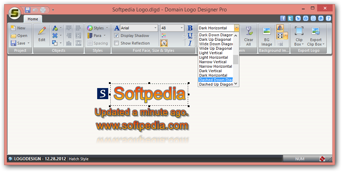Screen dimensions: 342x172
Task: Click the home website icon
Action: pyautogui.click(x=321, y=18)
